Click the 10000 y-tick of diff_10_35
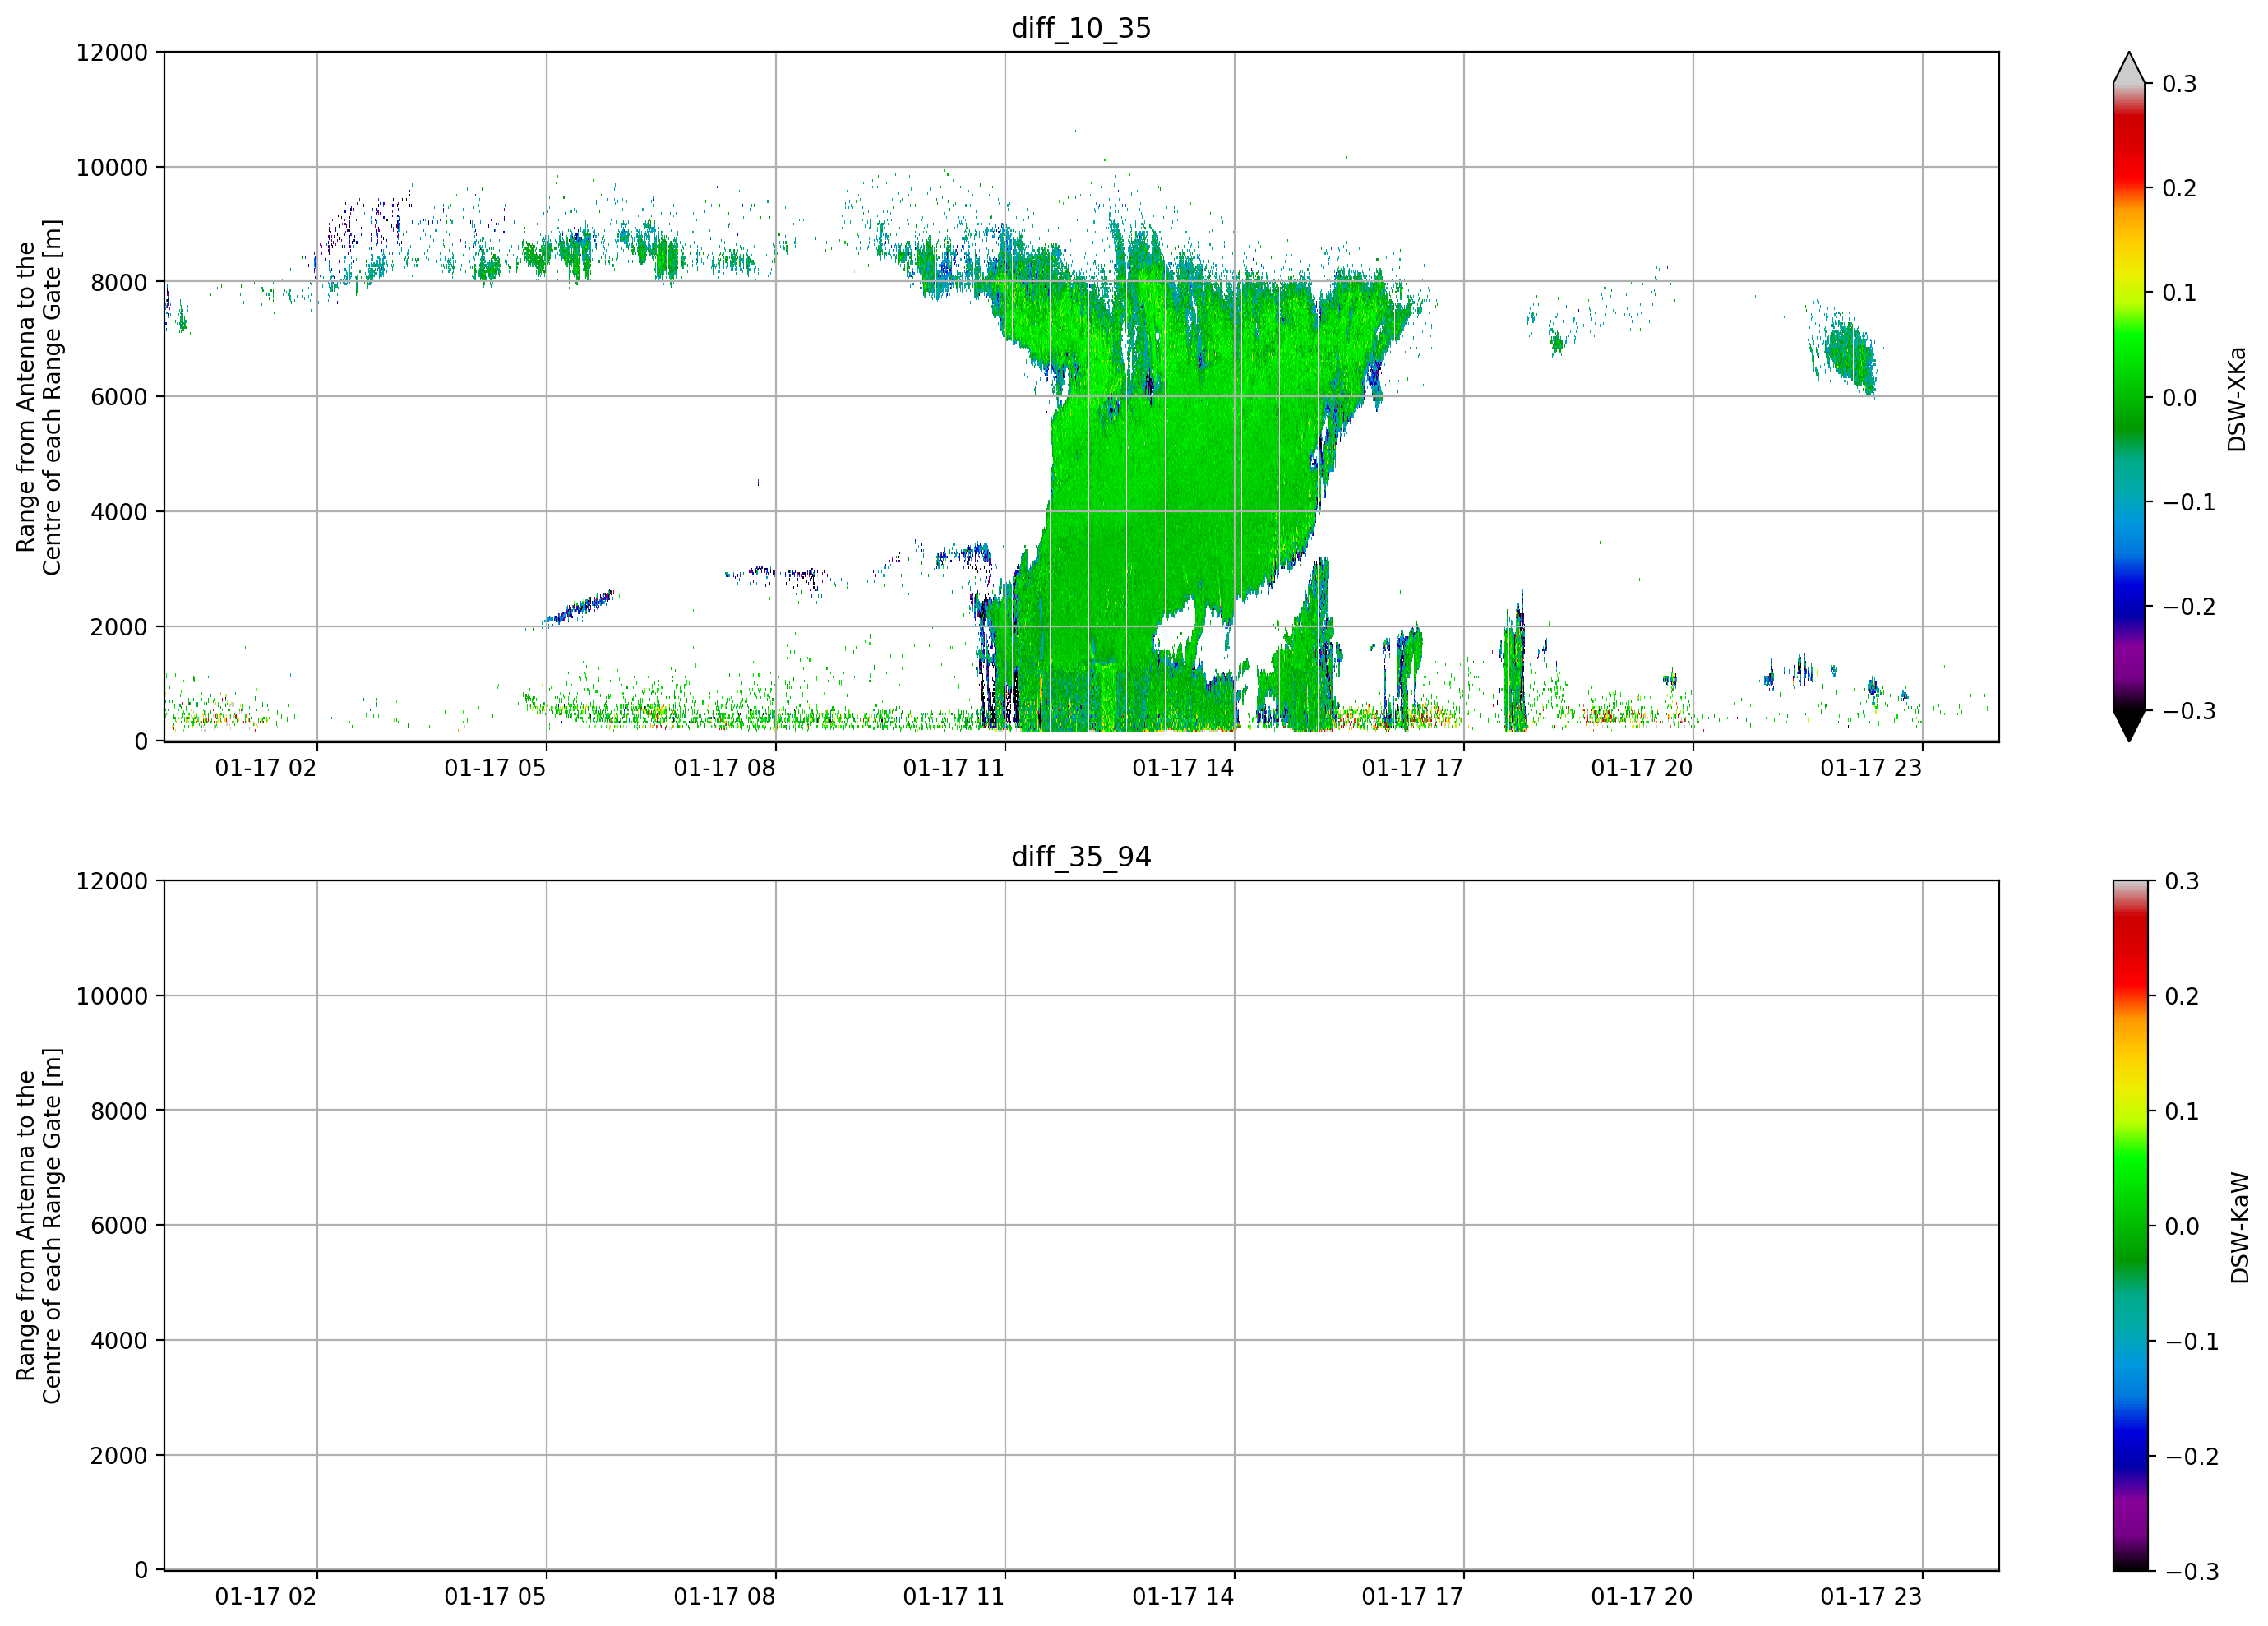This screenshot has width=2268, height=1626. (112, 167)
